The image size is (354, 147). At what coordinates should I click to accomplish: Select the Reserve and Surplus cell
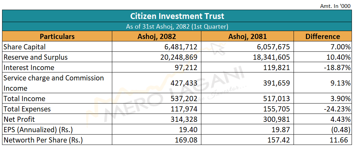(36, 57)
